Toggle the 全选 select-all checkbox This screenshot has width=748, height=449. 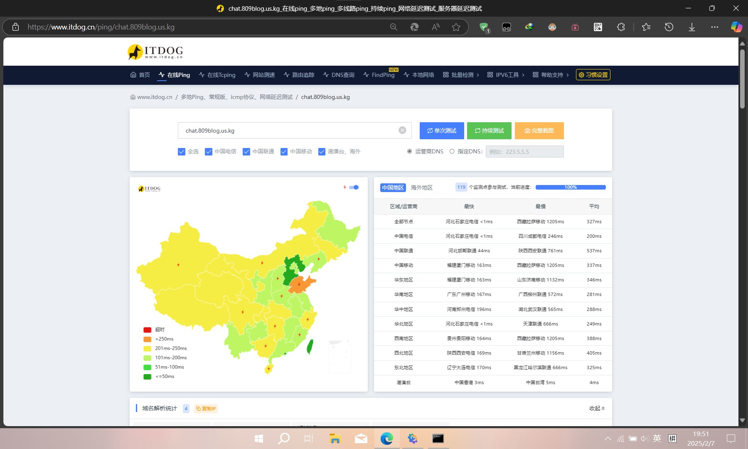click(182, 152)
